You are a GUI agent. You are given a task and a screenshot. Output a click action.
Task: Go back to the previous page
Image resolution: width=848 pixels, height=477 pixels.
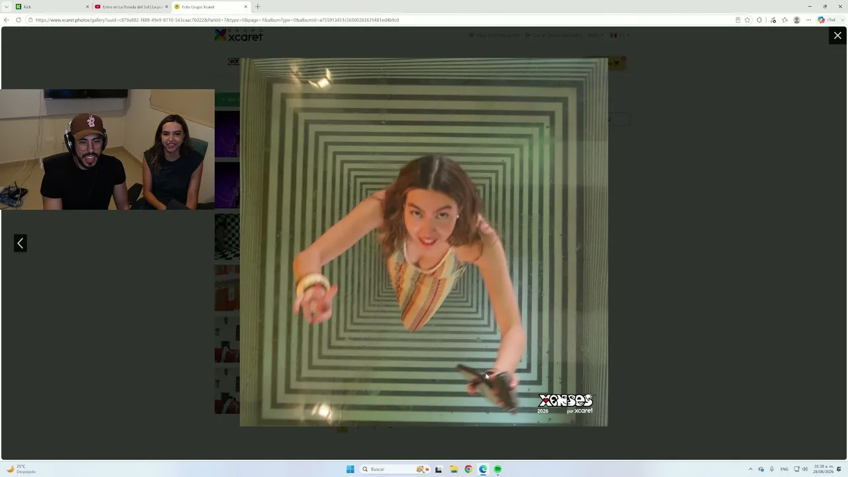click(7, 20)
